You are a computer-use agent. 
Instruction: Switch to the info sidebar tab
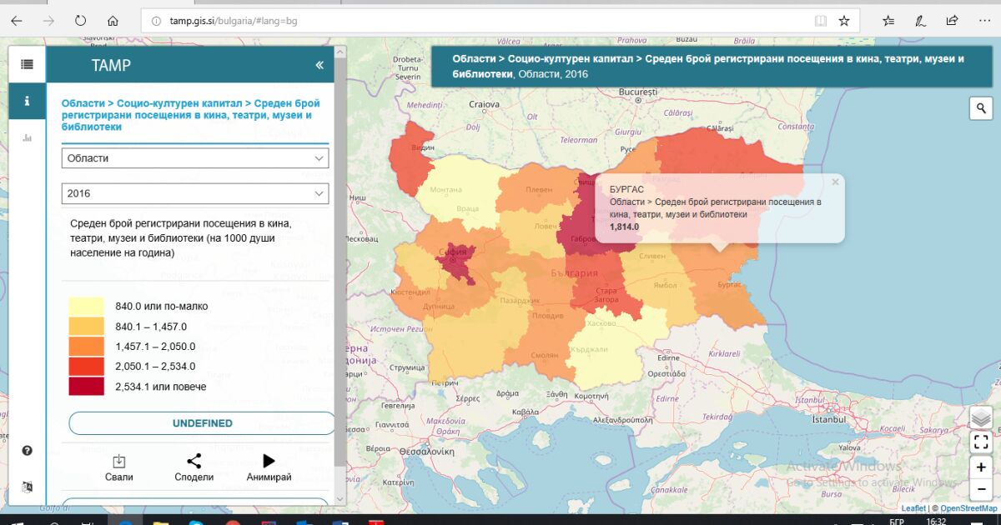click(x=28, y=101)
